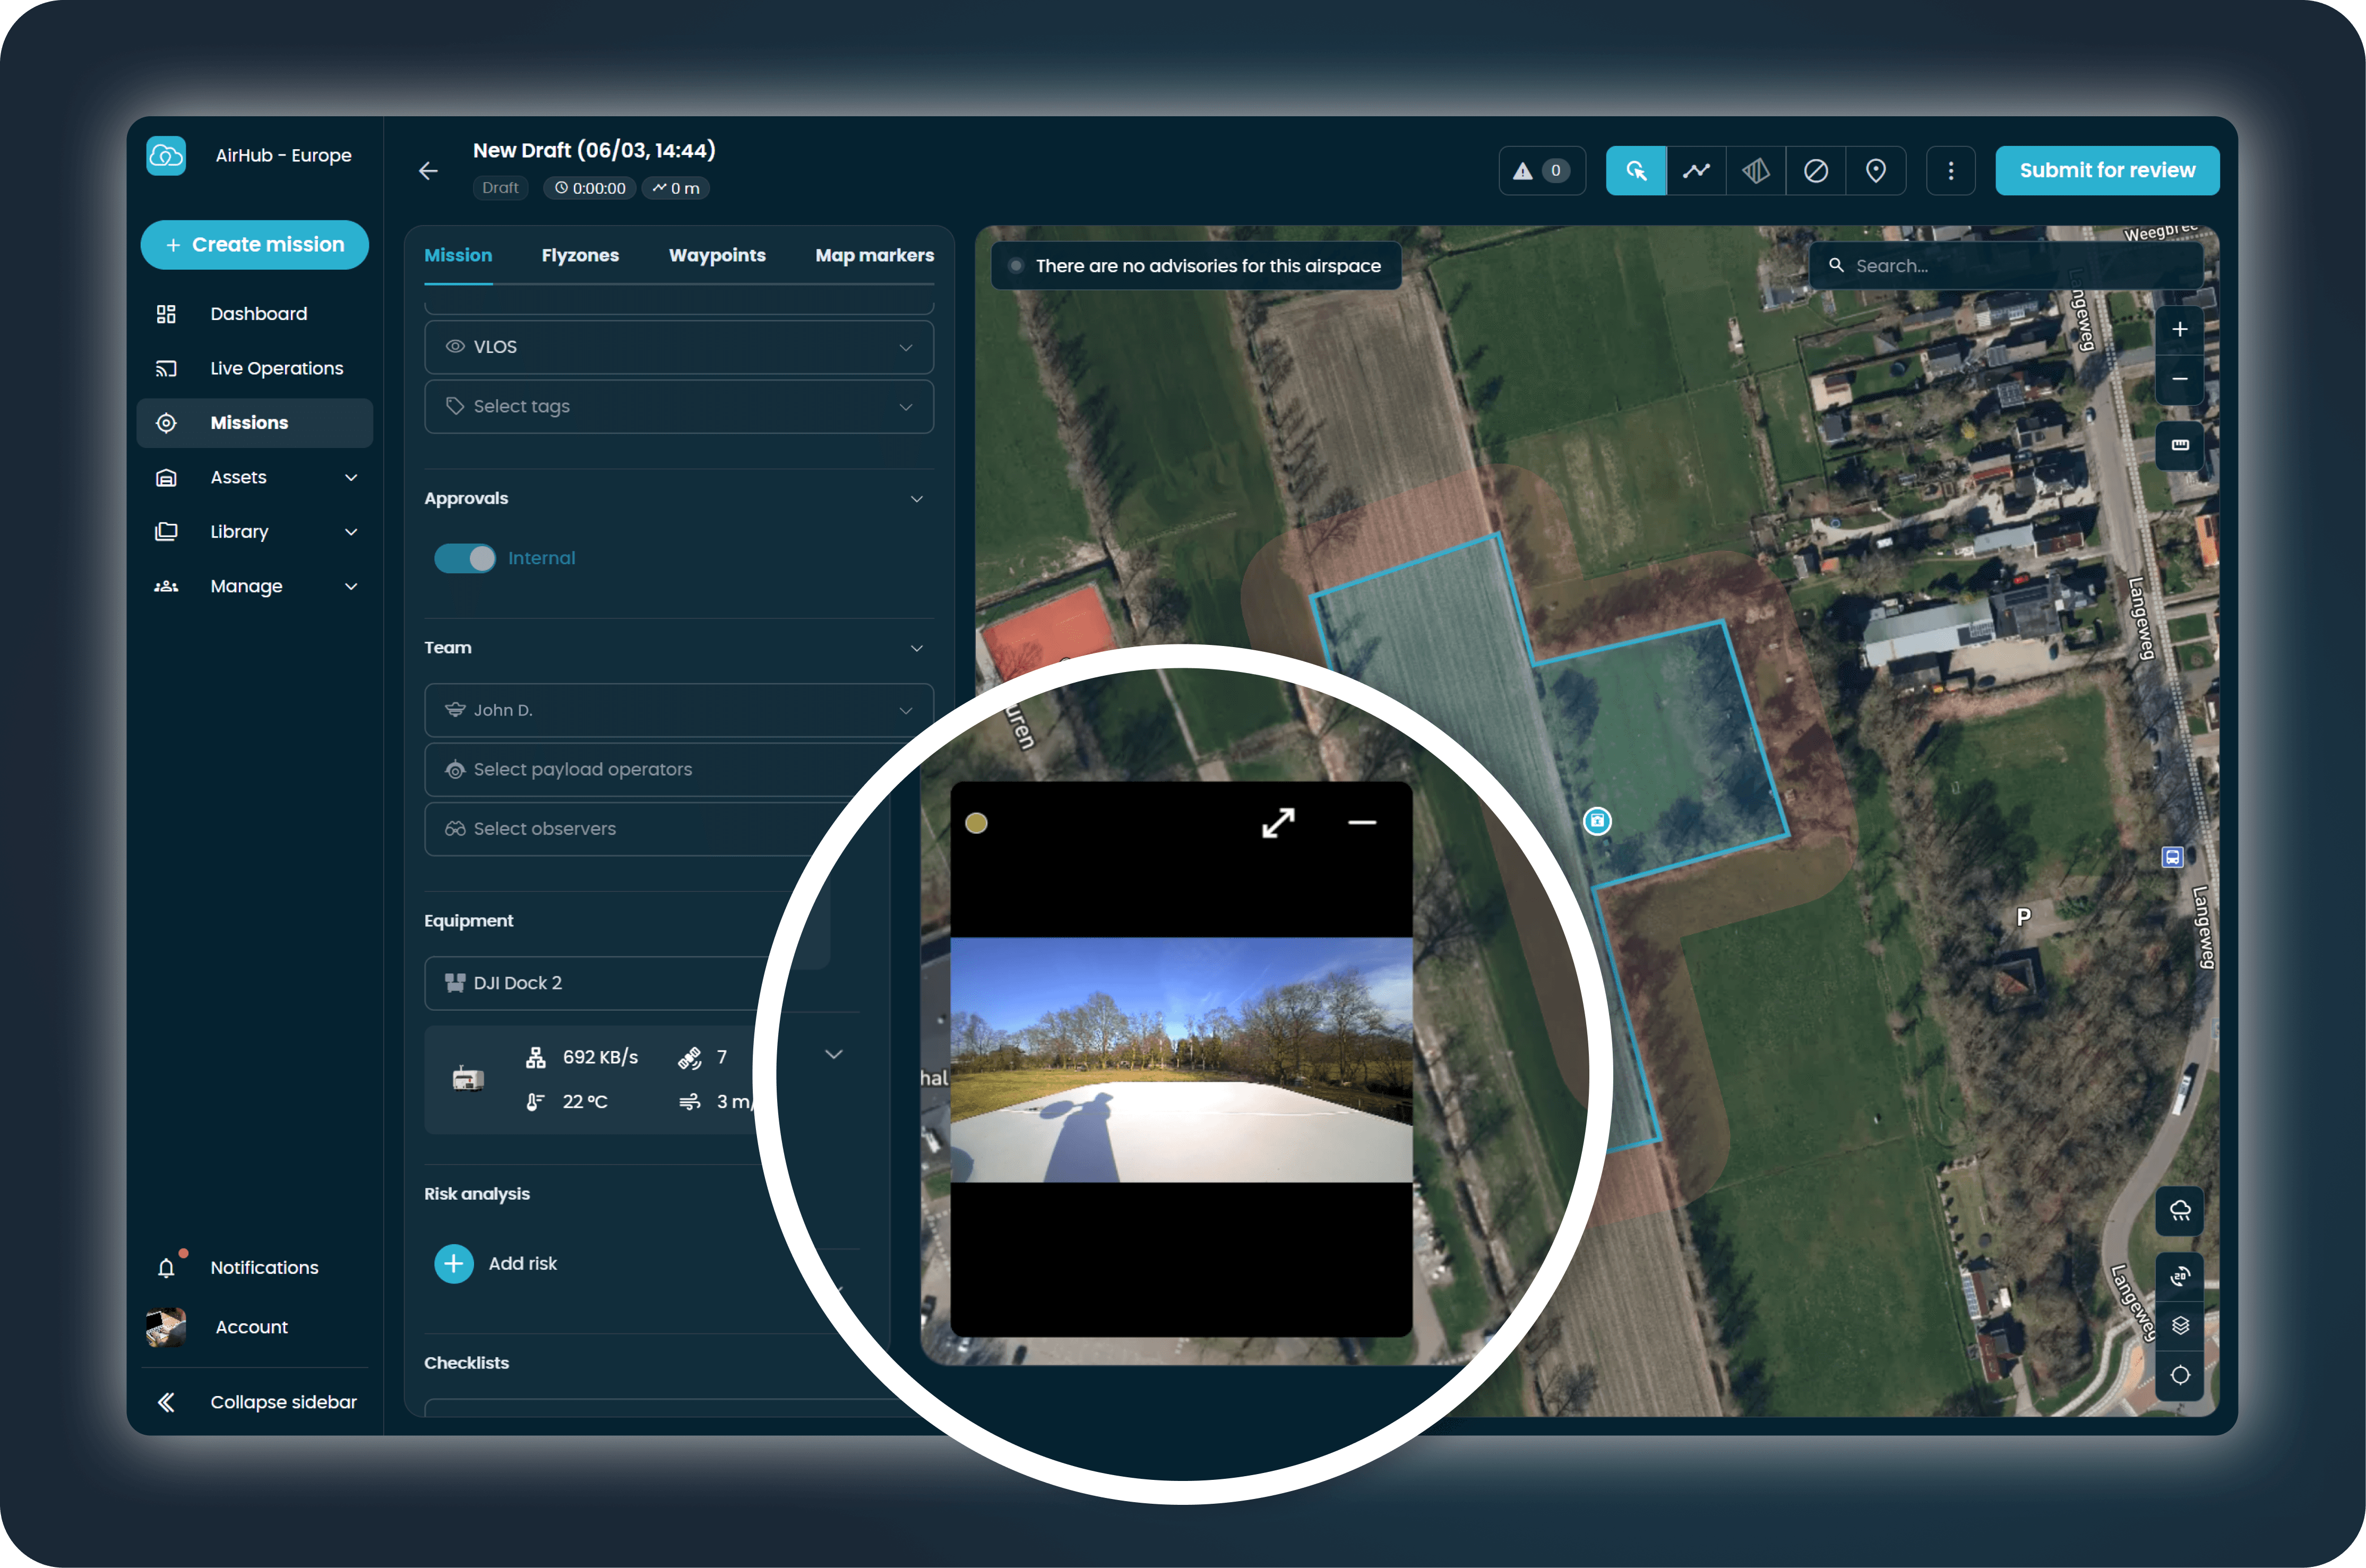Click the airspace advisories banner
The image size is (2366, 1568).
click(x=1196, y=266)
